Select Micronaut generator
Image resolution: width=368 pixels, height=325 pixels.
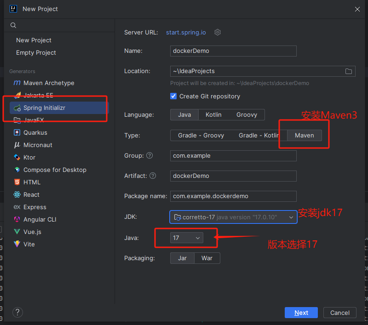[59, 145]
